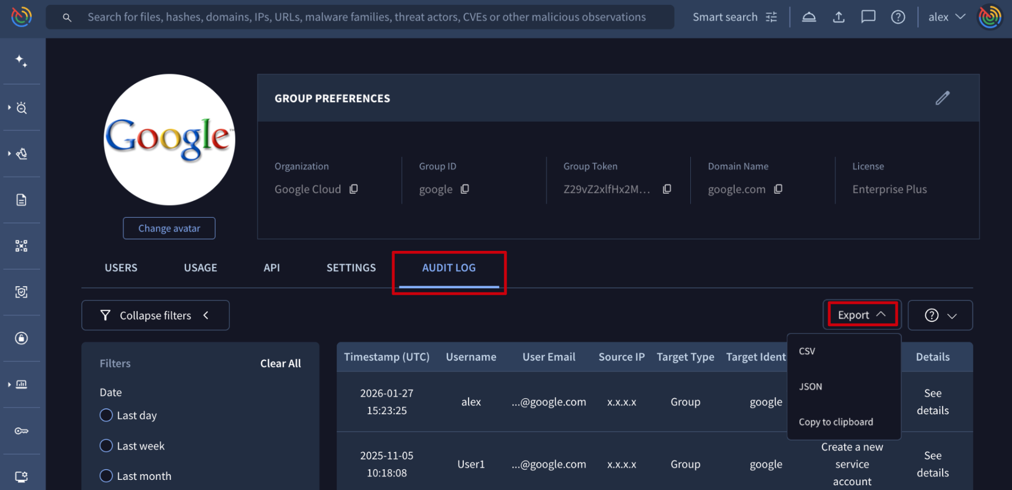The width and height of the screenshot is (1012, 490).
Task: Open the document reports sidebar icon
Action: tap(21, 200)
